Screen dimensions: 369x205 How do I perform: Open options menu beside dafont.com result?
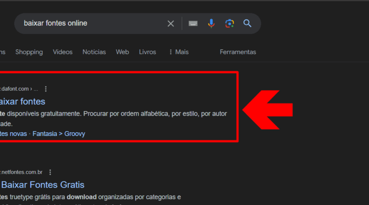click(46, 89)
